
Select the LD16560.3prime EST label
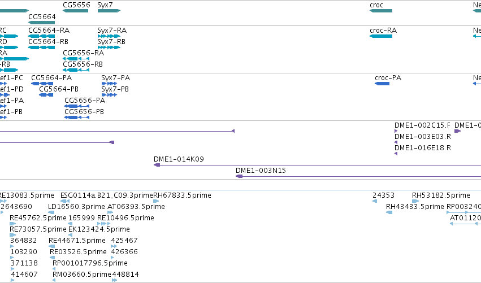(x=76, y=207)
